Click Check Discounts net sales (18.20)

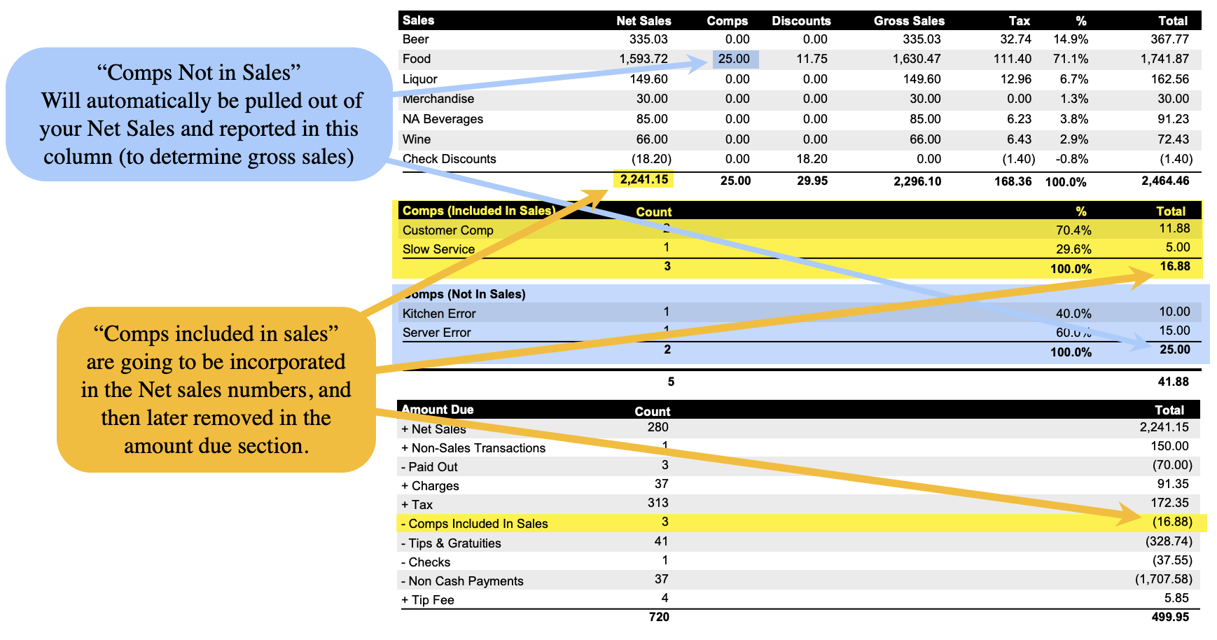pos(651,159)
